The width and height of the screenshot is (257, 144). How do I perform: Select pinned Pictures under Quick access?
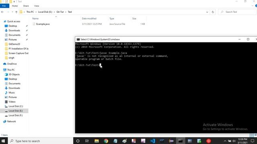(x=12, y=40)
